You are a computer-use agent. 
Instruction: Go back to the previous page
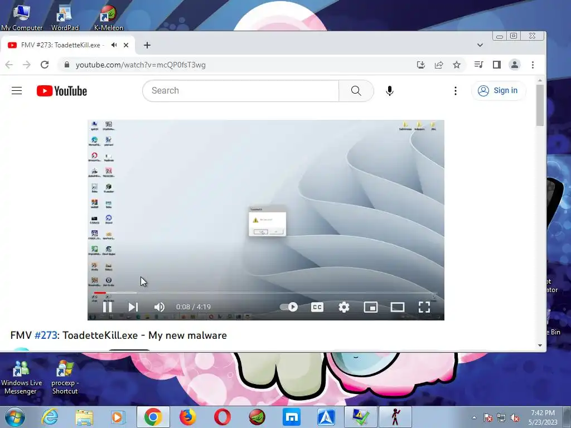click(9, 65)
